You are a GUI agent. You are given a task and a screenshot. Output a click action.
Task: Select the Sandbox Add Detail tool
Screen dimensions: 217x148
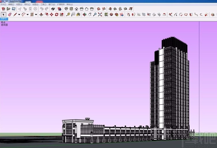tap(126, 9)
